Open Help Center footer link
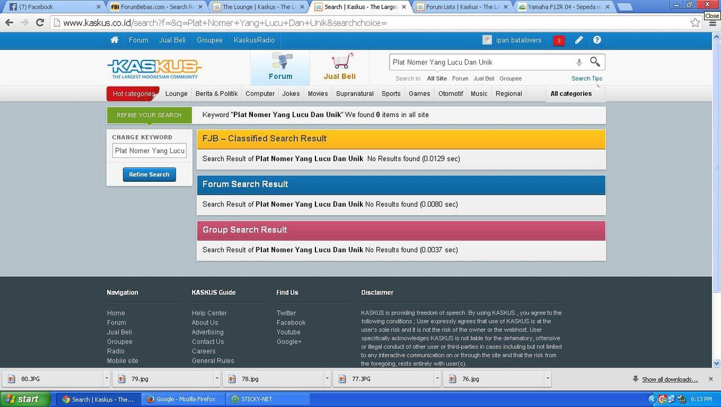 click(210, 313)
